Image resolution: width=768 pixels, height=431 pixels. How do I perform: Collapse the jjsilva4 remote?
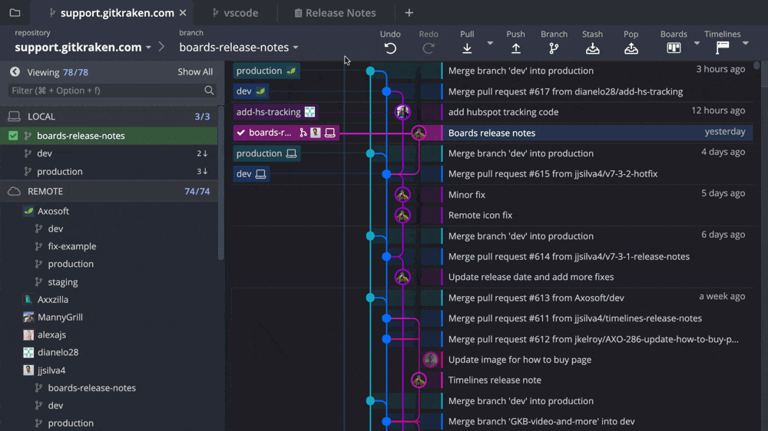51,370
